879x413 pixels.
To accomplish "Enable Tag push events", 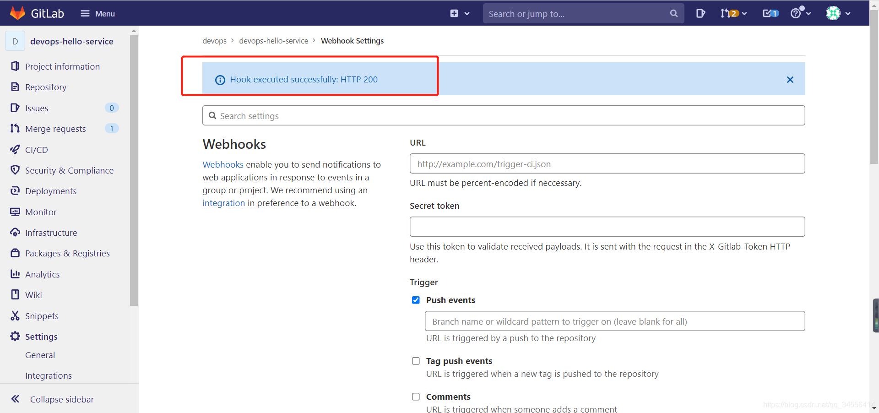I will [x=416, y=360].
